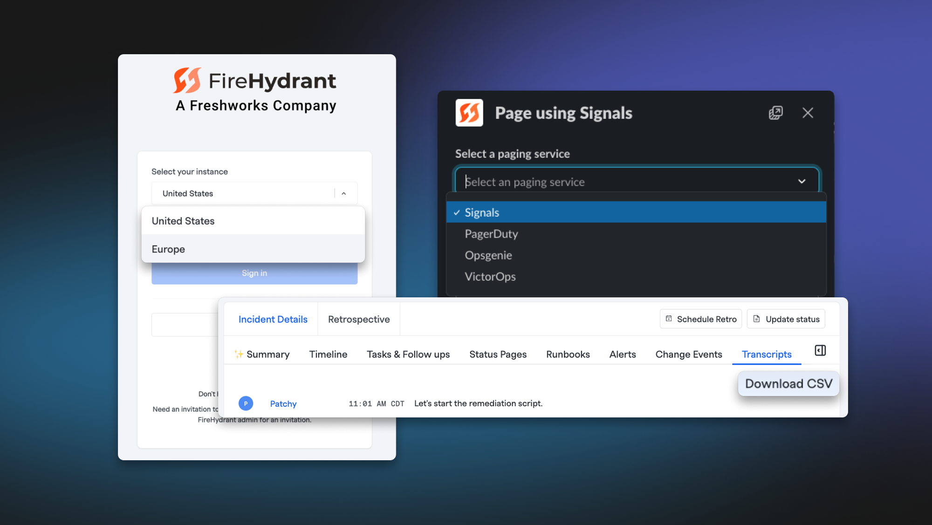Image resolution: width=932 pixels, height=525 pixels.
Task: Focus the Select a paging service field
Action: pyautogui.click(x=637, y=181)
